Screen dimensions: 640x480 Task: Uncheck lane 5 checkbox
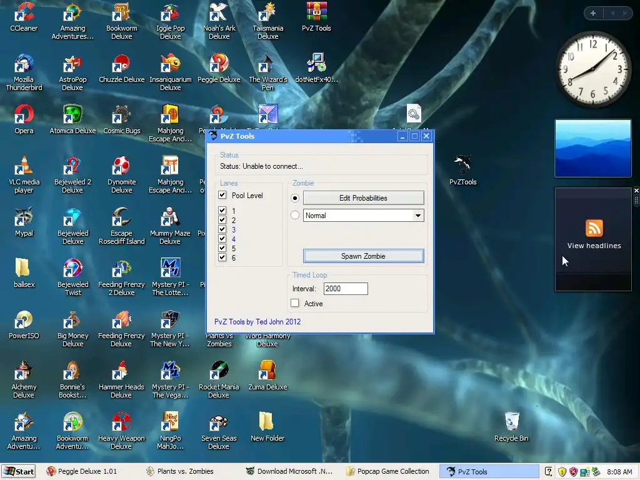222,248
